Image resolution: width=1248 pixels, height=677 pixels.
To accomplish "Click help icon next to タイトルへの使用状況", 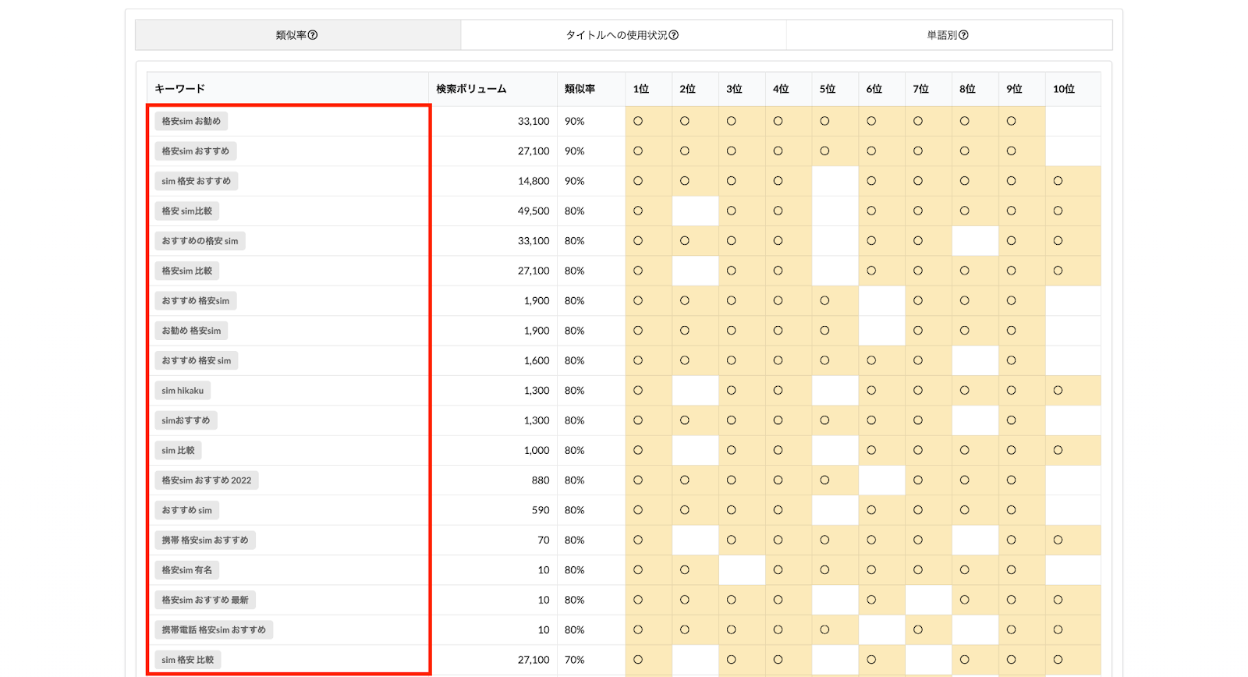I will [674, 35].
